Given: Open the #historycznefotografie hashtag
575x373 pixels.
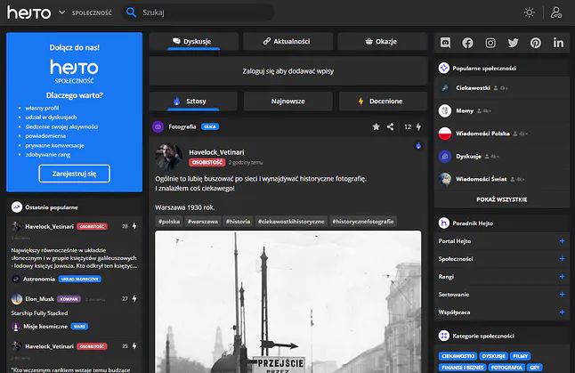Looking at the screenshot, I should tap(362, 222).
